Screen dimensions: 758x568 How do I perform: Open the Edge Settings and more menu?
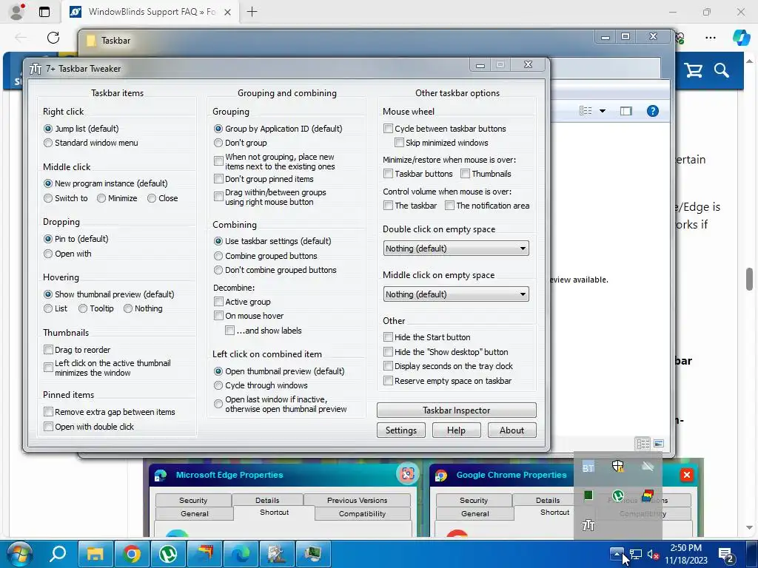(x=710, y=37)
